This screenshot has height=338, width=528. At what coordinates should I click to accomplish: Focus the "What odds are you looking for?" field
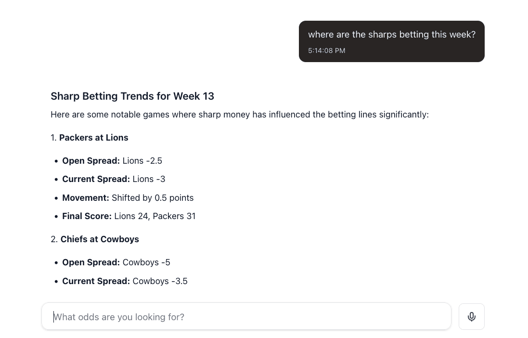(246, 316)
